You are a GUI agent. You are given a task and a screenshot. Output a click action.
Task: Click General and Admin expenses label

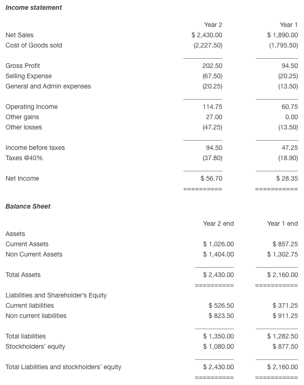[x=48, y=87]
